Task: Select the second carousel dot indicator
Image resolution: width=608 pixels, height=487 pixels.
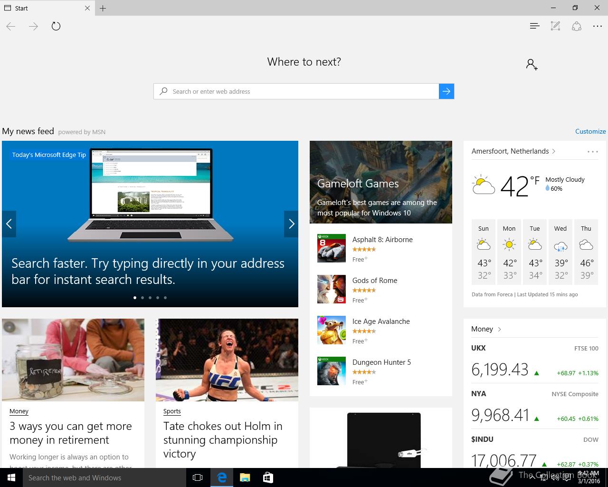Action: (142, 298)
